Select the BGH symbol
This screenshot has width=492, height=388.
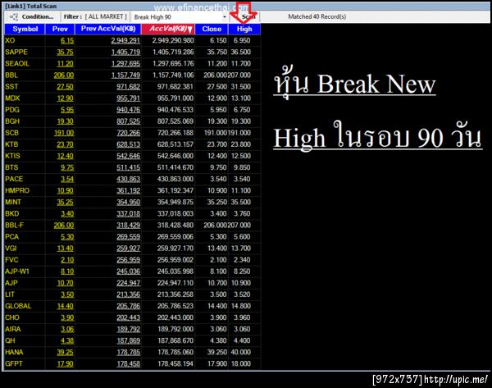12,121
